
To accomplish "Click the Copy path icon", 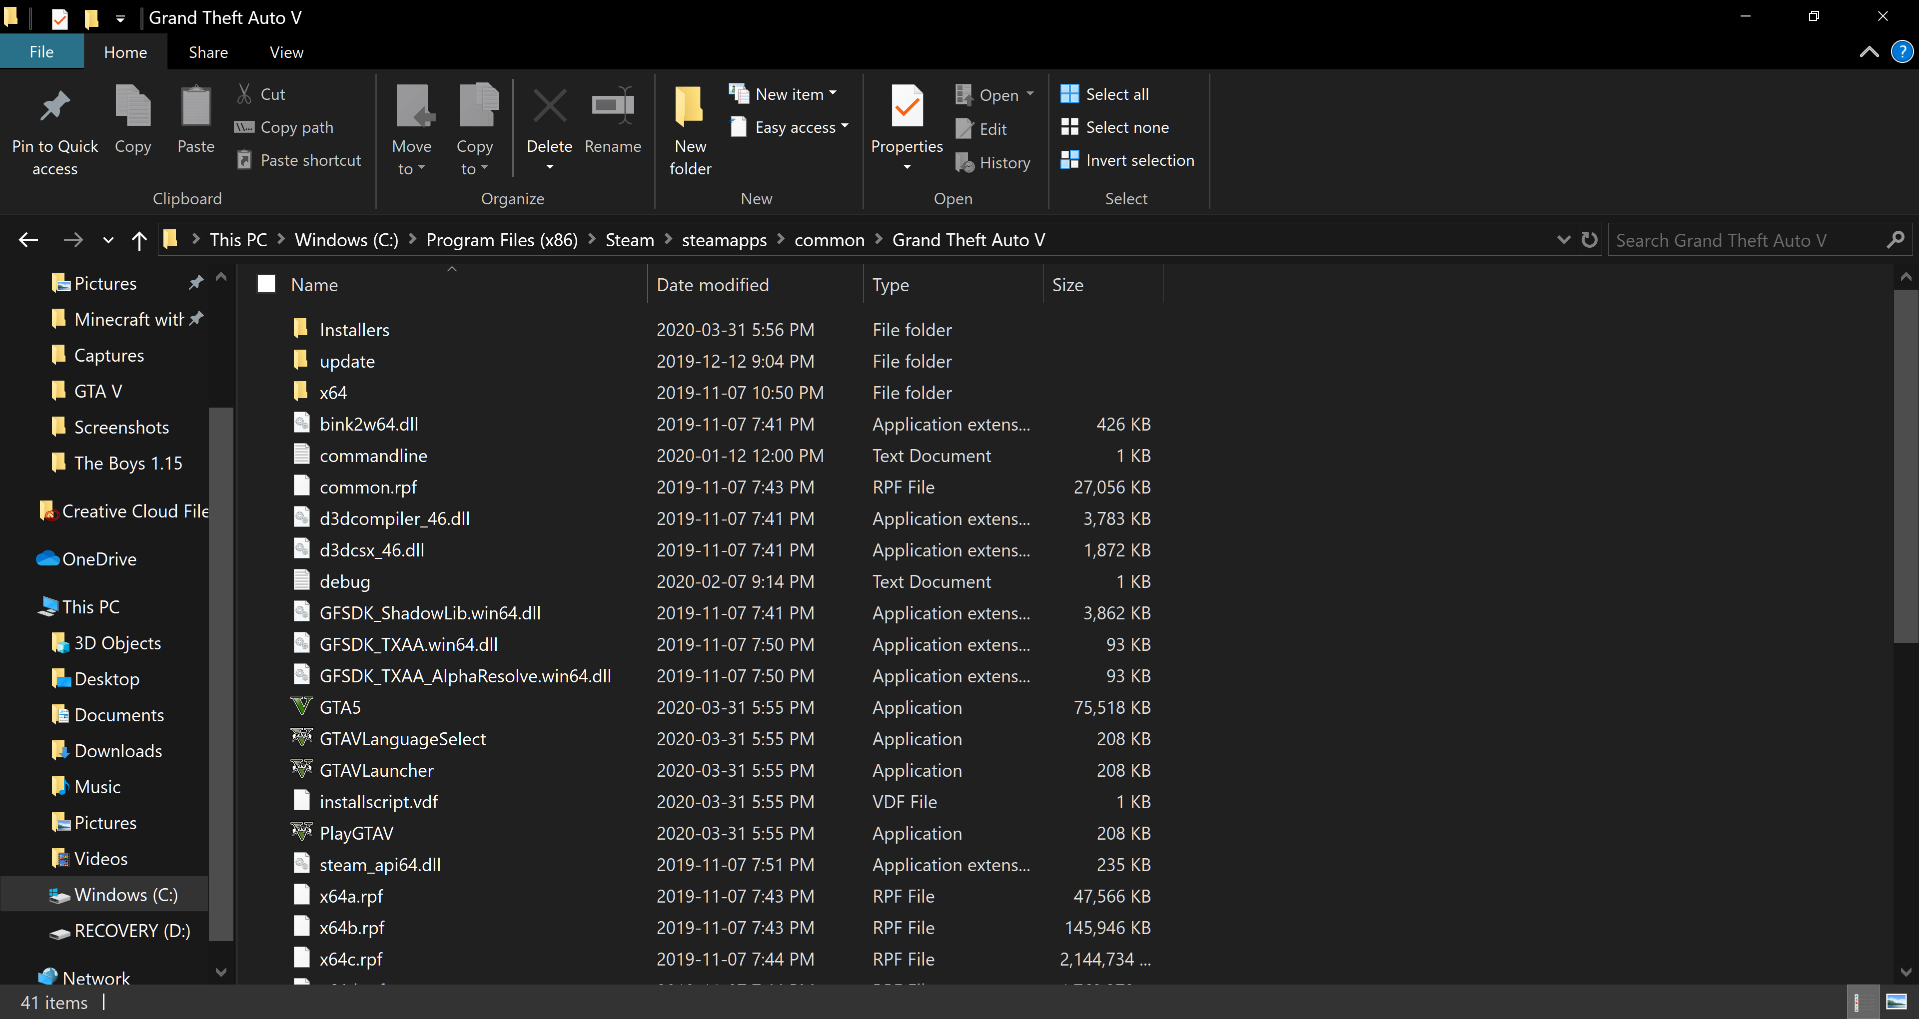I will tap(244, 127).
